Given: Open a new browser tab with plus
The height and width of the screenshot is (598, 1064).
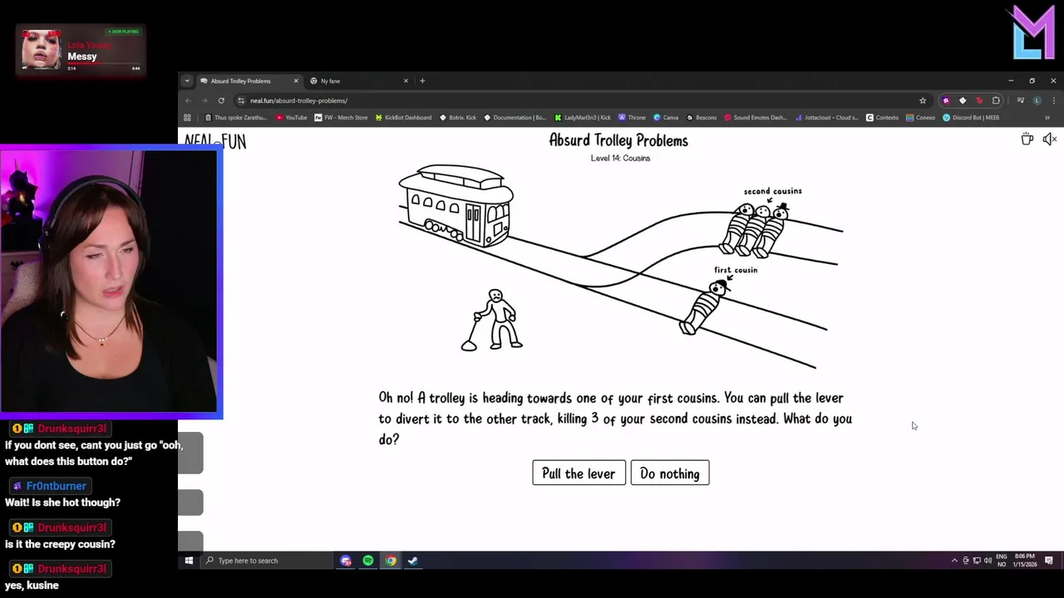Looking at the screenshot, I should coord(422,81).
